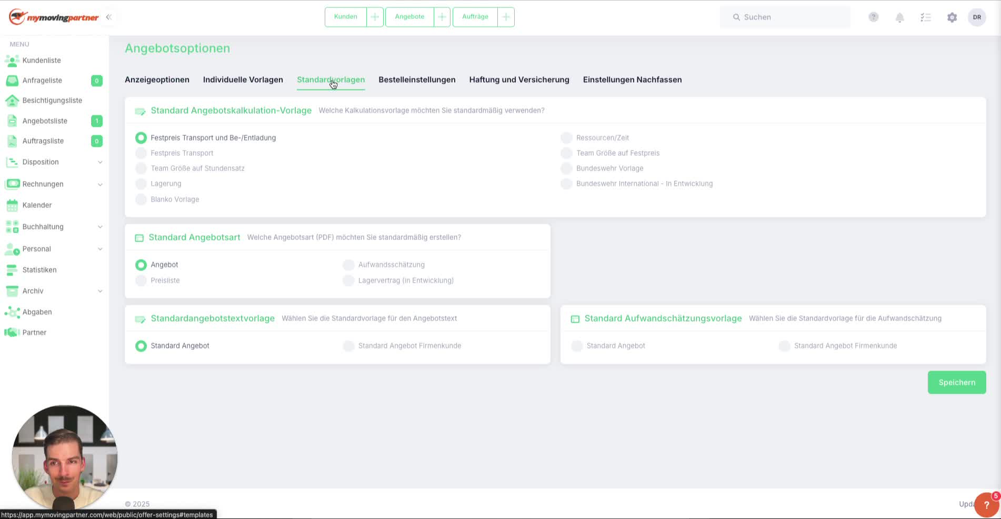Click the plus next to Angebote
1001x519 pixels.
click(x=442, y=17)
